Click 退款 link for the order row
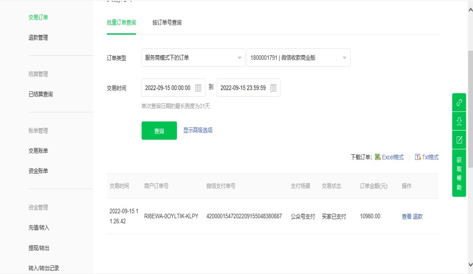473x274 pixels. tap(418, 216)
